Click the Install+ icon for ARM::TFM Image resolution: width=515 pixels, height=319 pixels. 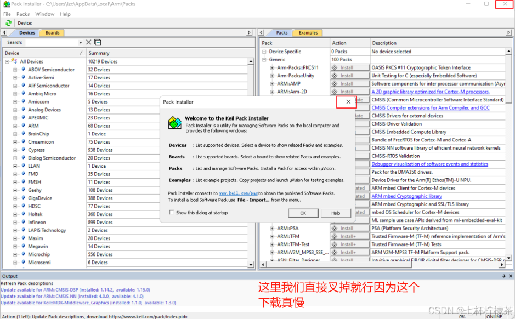(x=335, y=236)
